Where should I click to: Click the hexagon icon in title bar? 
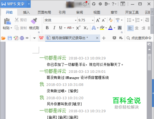pos(100,4)
